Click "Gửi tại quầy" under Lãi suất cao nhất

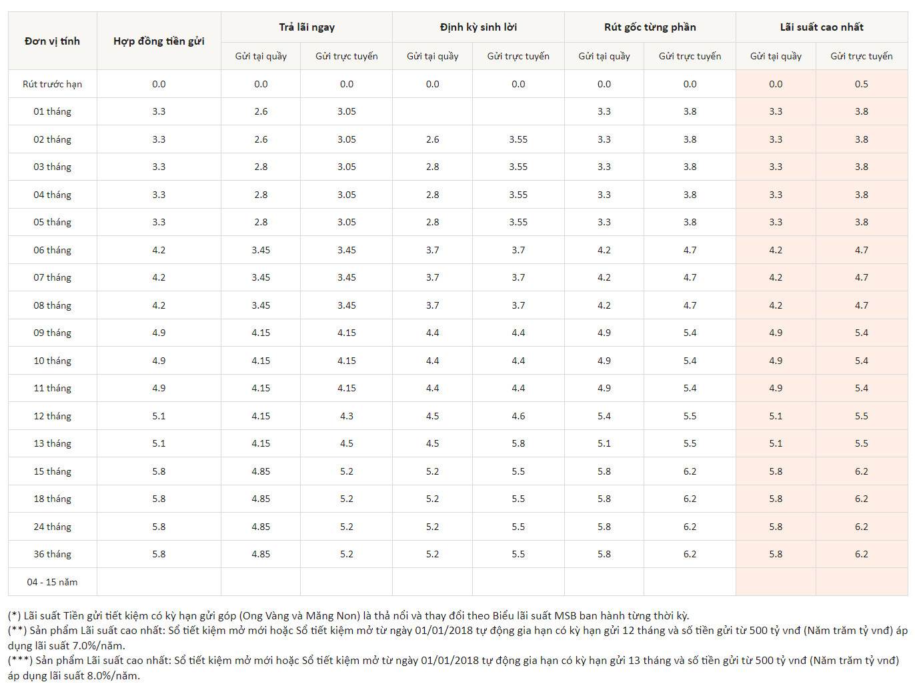click(776, 56)
